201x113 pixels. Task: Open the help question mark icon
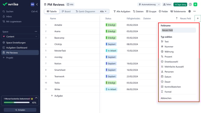[190, 5]
